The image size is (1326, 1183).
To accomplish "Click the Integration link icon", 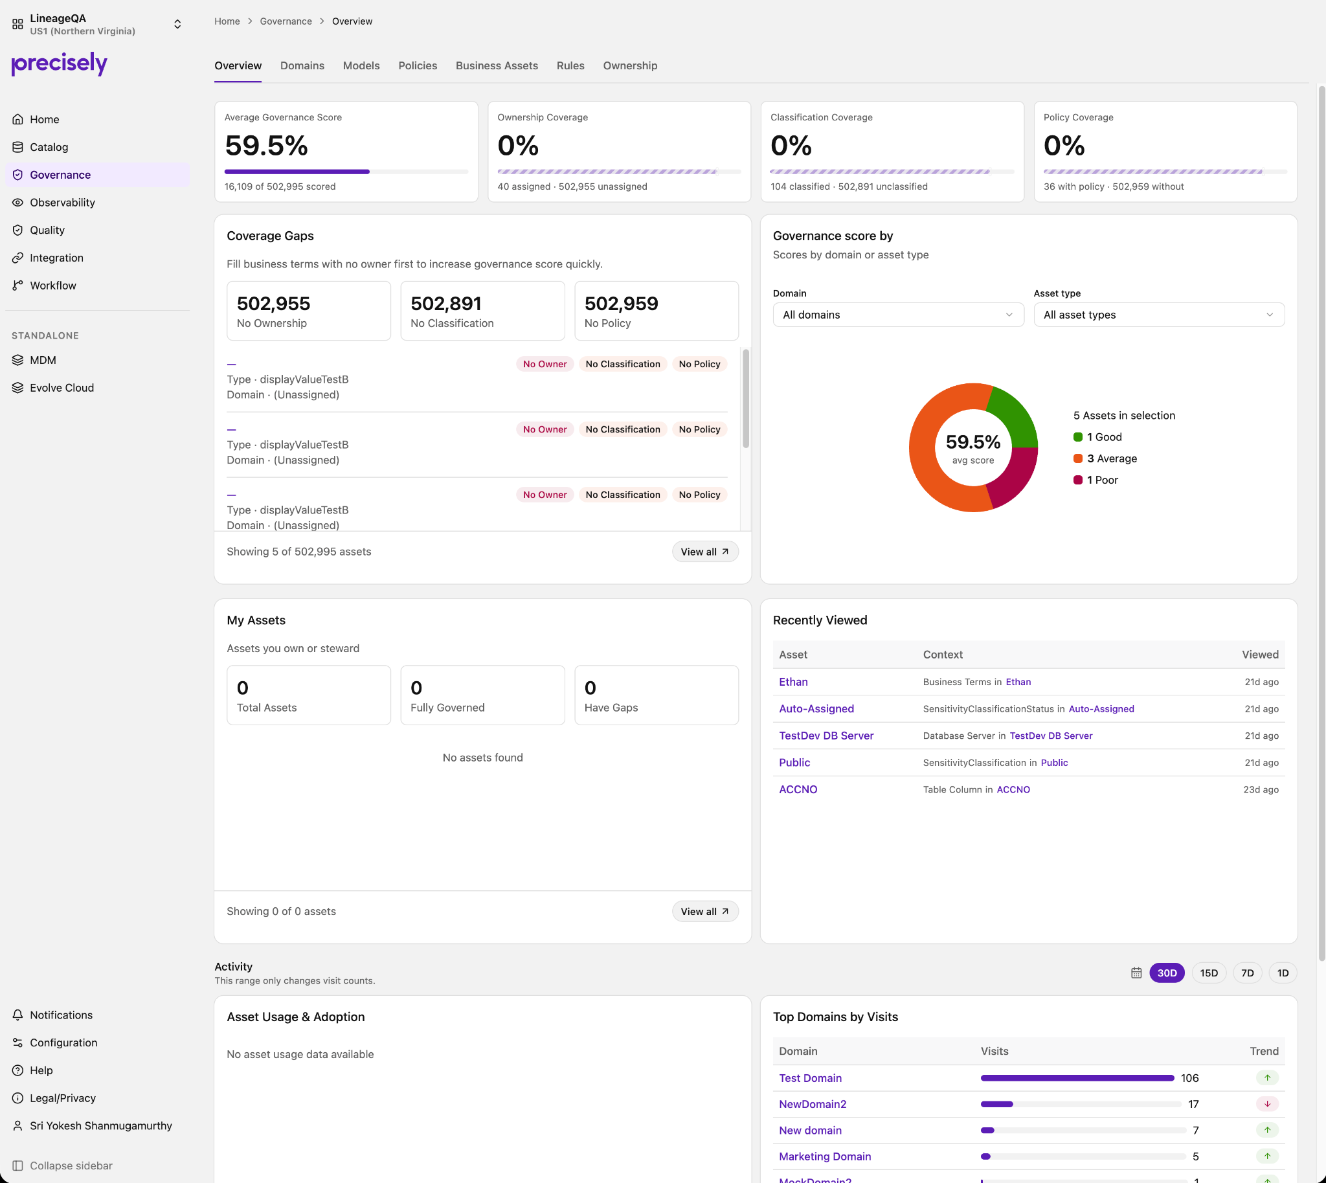I will tap(17, 258).
